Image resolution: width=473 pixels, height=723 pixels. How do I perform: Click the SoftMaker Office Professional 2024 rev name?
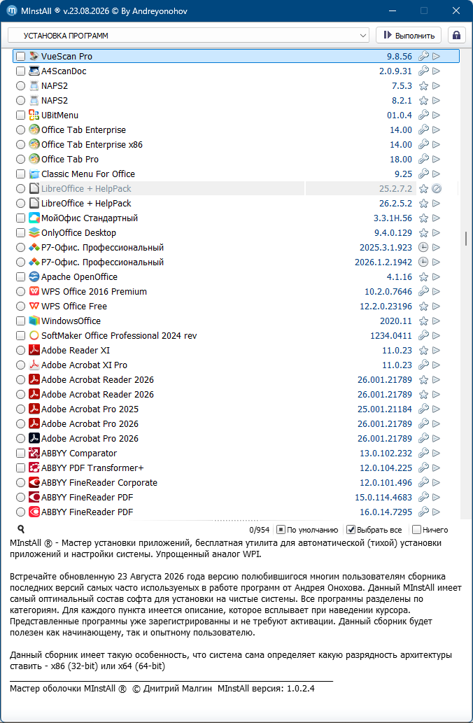(119, 336)
